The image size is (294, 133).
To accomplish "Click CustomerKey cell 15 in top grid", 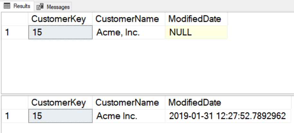I will pyautogui.click(x=60, y=32).
